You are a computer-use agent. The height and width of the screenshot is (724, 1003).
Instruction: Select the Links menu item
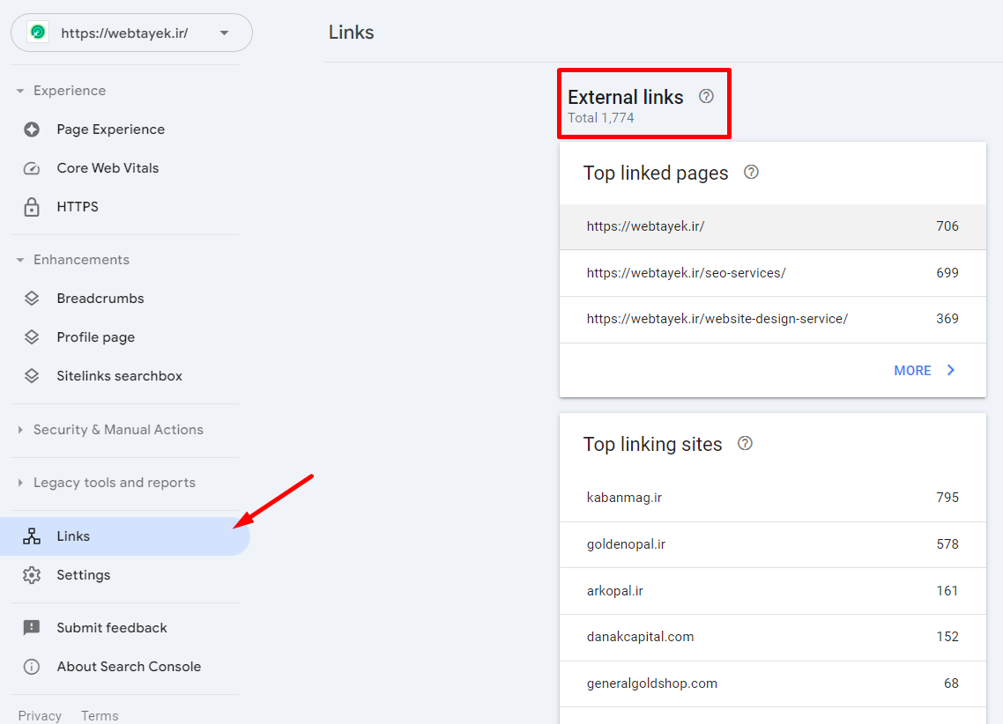(x=125, y=536)
